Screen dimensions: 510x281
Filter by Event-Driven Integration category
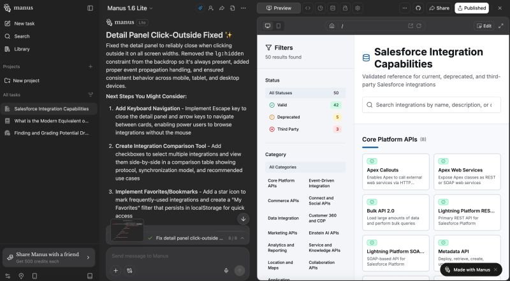tap(326, 183)
